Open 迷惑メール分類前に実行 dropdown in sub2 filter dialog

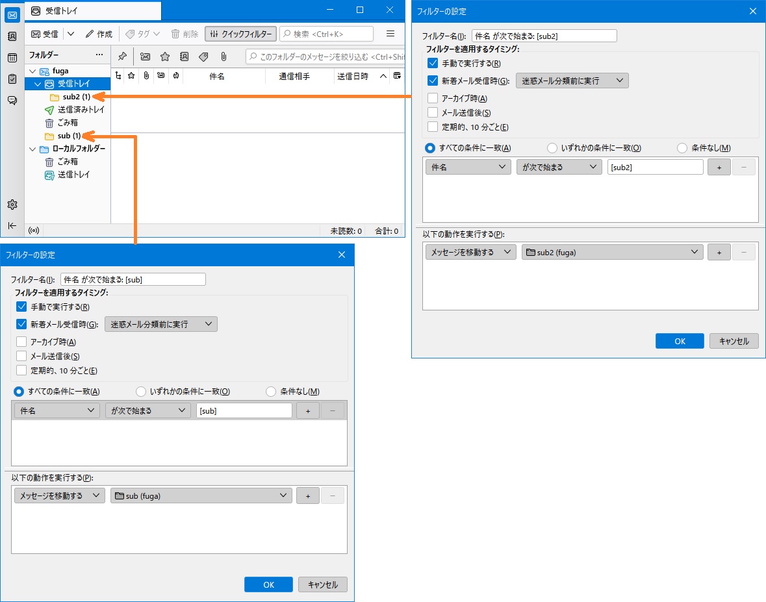(572, 81)
